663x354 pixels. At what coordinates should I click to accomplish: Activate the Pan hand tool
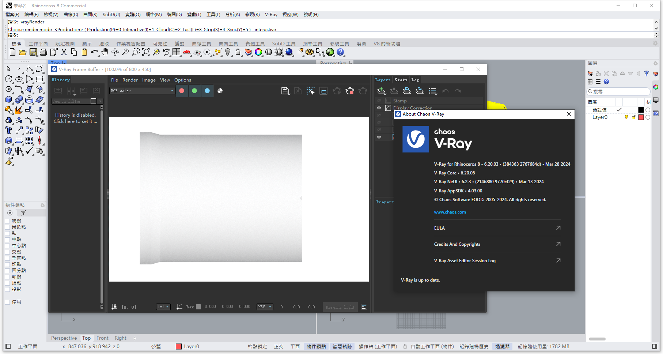point(105,52)
